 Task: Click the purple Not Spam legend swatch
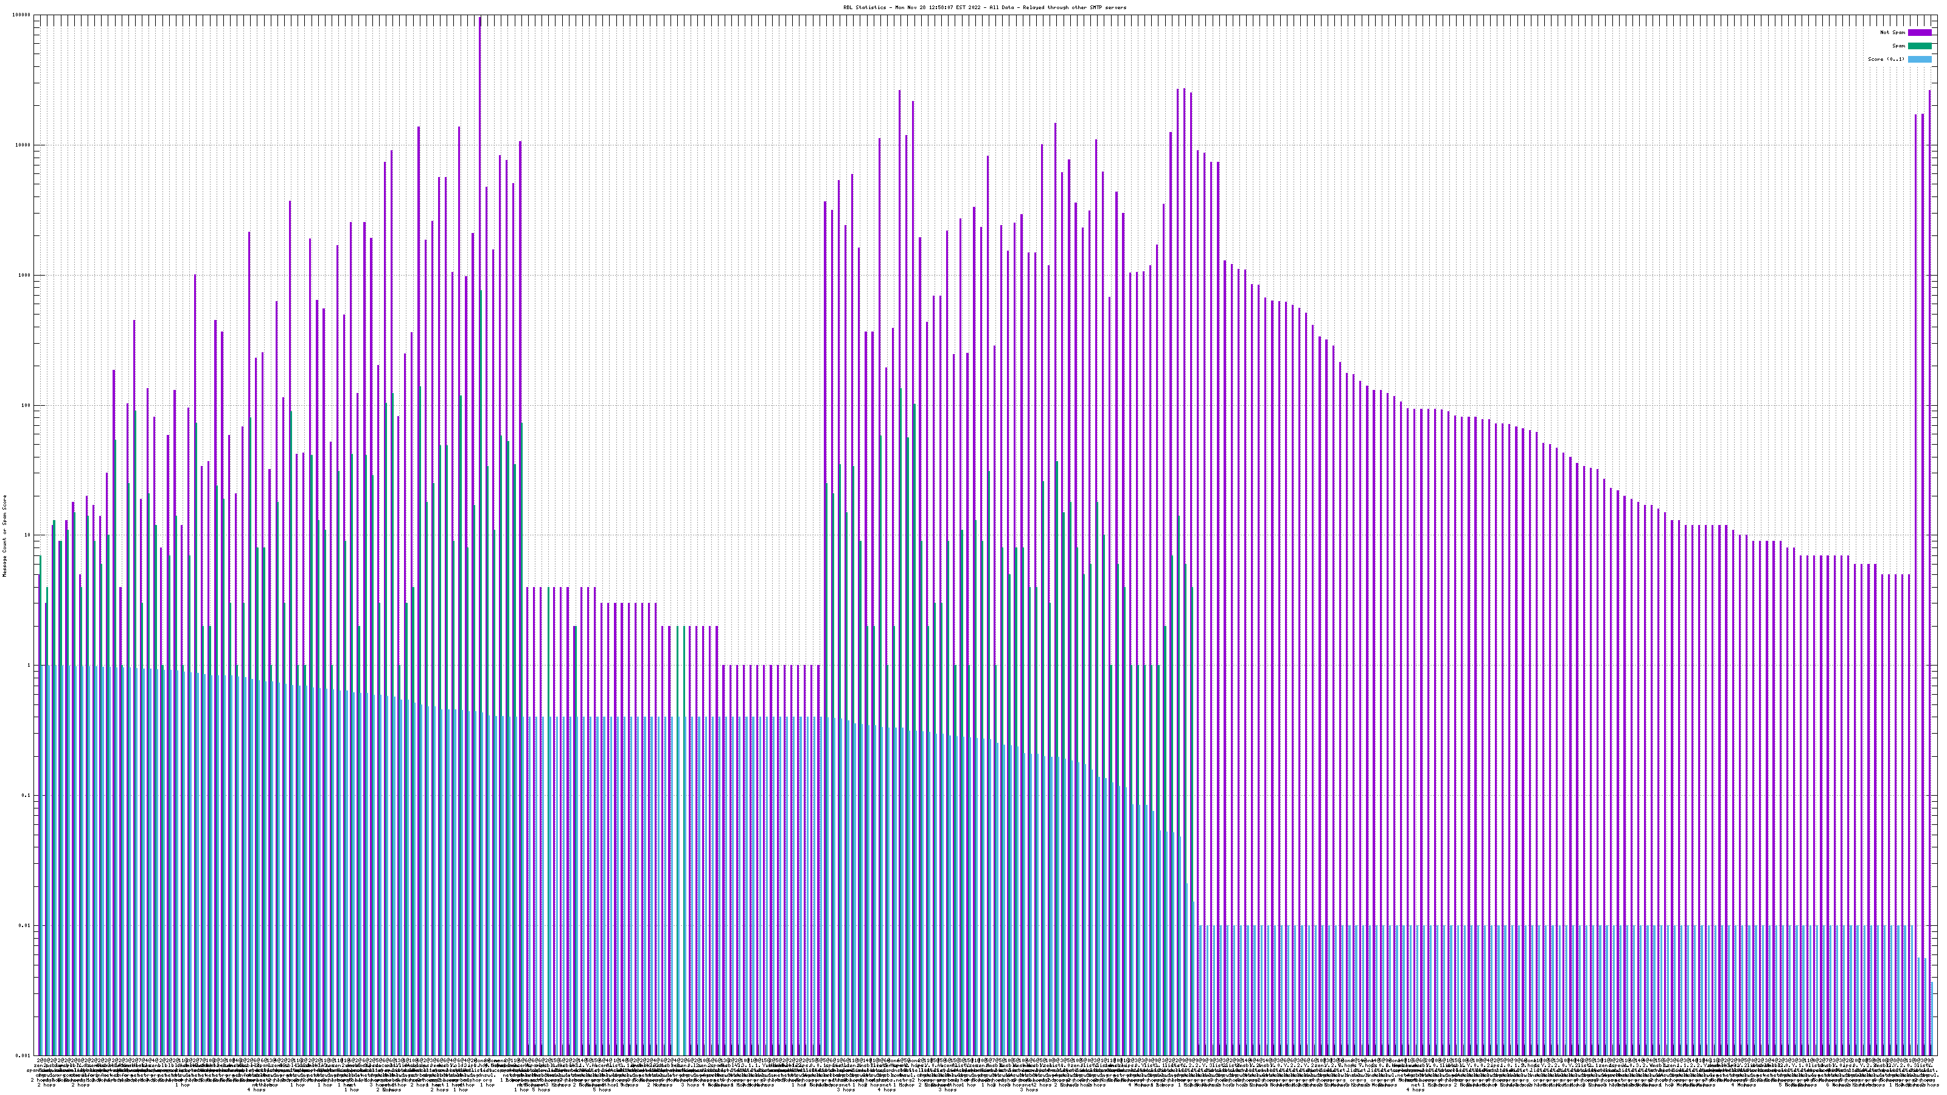[1919, 32]
